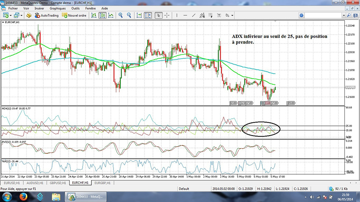Draw a horizontal line

pyautogui.click(x=185, y=15)
